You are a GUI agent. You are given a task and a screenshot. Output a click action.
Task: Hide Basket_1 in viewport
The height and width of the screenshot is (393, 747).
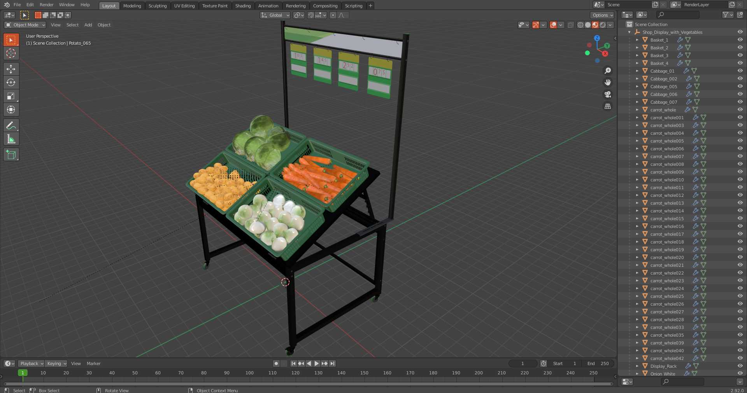[740, 40]
